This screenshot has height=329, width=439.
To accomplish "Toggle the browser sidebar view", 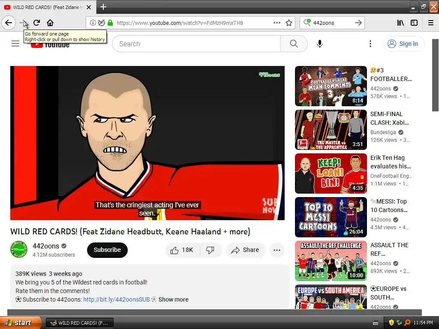I will point(414,23).
